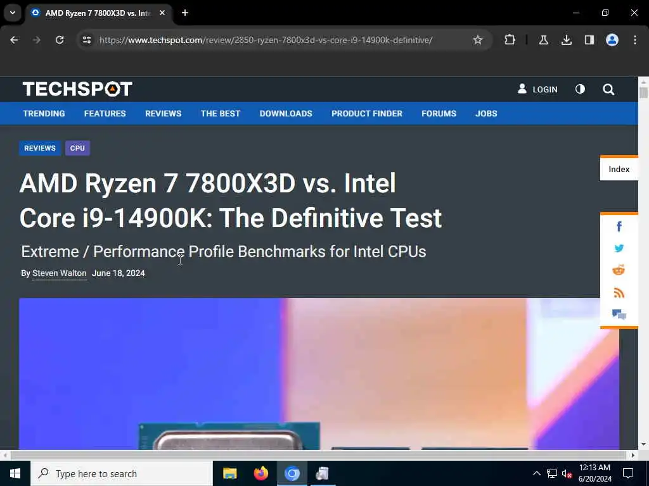Image resolution: width=649 pixels, height=486 pixels.
Task: Click the browser forward arrow
Action: point(37,40)
